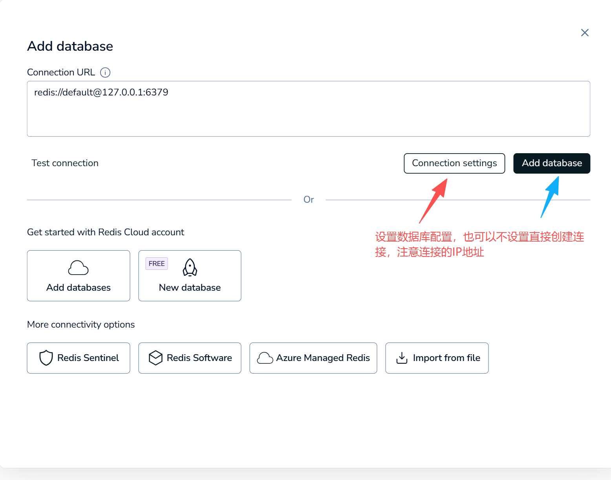This screenshot has width=611, height=480.
Task: Select Redis Sentinel connectivity option
Action: click(79, 358)
